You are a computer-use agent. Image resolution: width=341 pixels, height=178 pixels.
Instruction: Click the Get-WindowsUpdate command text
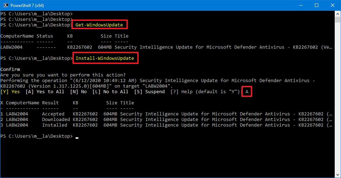point(99,25)
